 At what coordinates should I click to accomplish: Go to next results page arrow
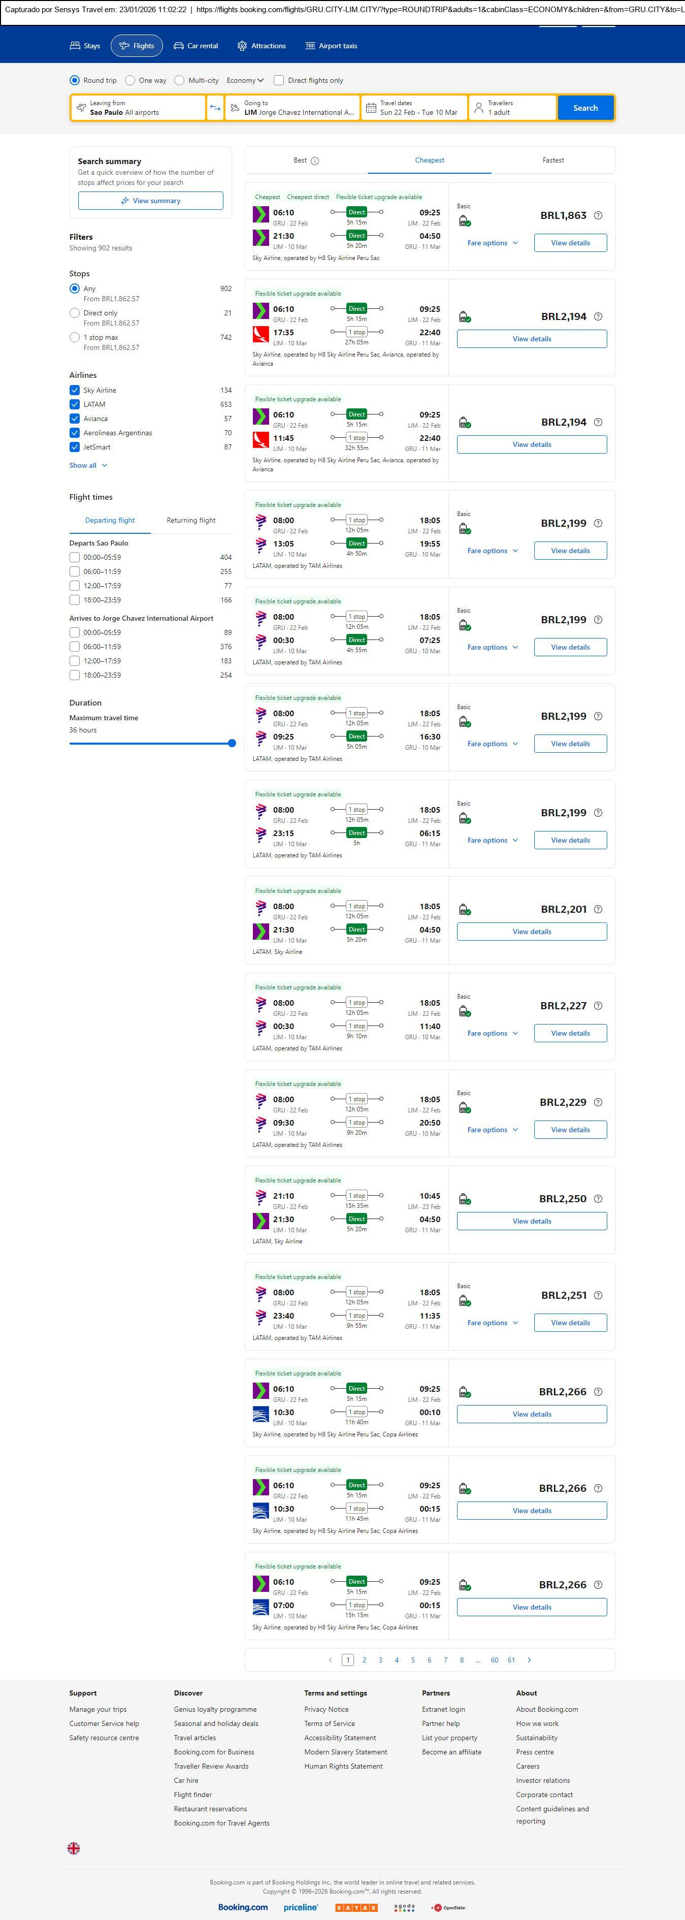(x=529, y=1660)
